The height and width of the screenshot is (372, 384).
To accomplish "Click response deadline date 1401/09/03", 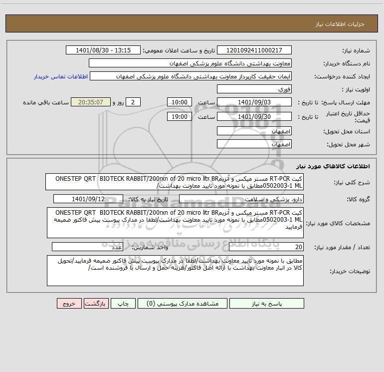I will pyautogui.click(x=254, y=102).
